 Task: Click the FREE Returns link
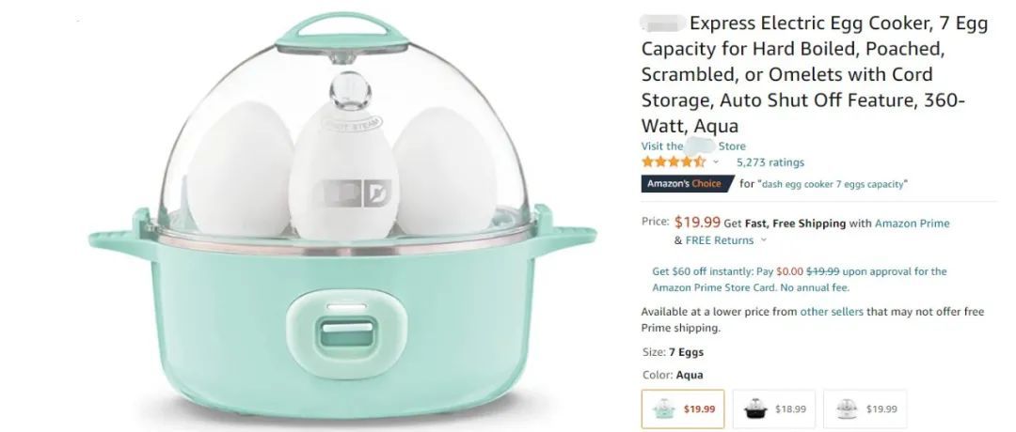(x=720, y=239)
